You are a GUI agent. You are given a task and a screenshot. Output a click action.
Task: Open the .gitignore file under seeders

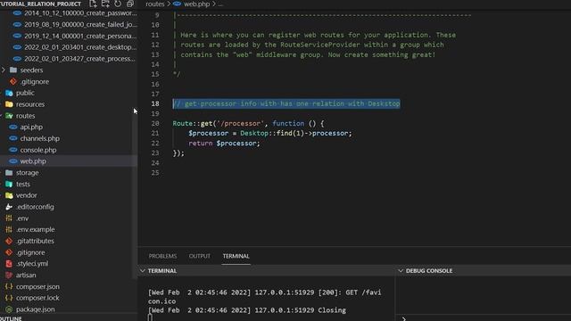(x=35, y=81)
